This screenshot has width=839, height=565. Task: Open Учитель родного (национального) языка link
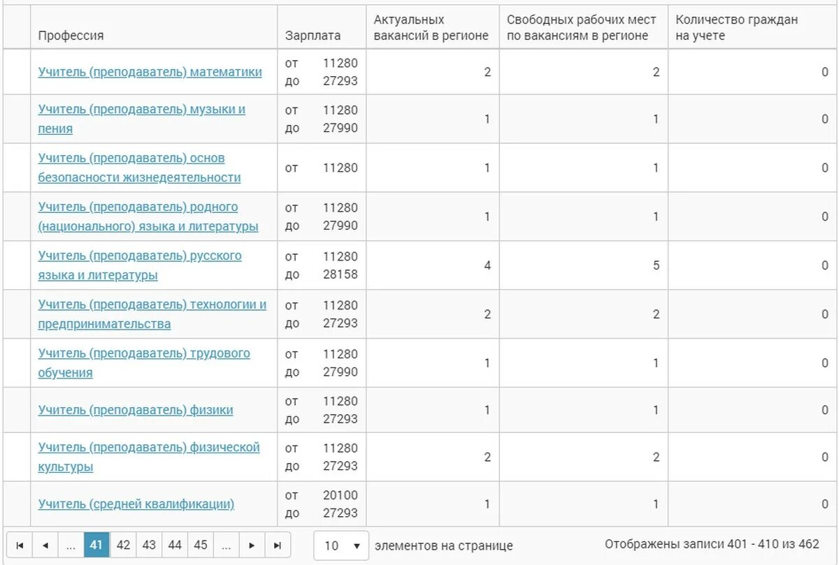pyautogui.click(x=148, y=217)
